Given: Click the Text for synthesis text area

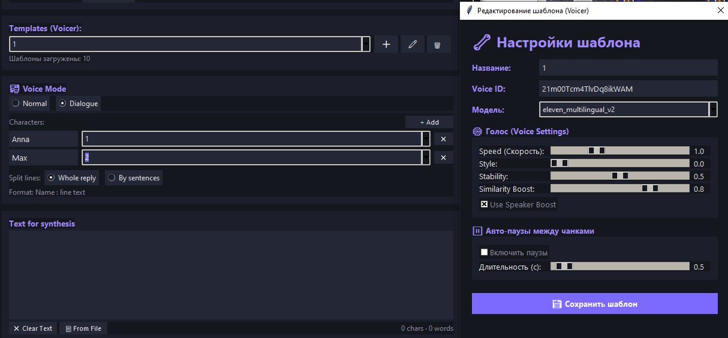Looking at the screenshot, I should click(231, 276).
